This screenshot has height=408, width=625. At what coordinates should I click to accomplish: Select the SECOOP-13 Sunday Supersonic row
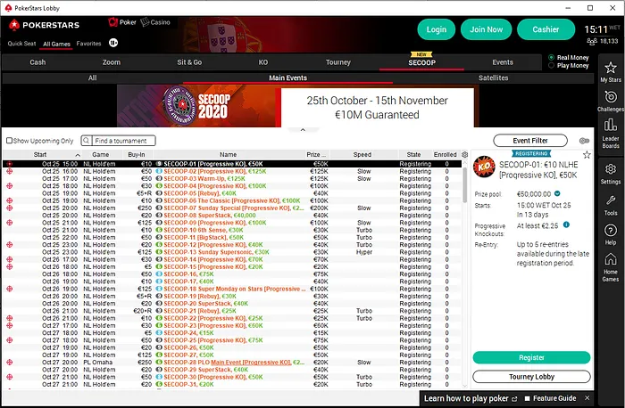point(232,252)
